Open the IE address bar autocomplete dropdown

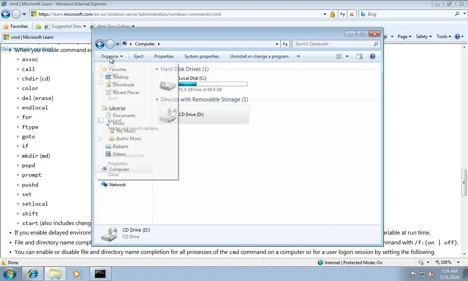[x=325, y=14]
